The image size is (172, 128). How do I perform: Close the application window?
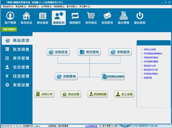(x=169, y=2)
